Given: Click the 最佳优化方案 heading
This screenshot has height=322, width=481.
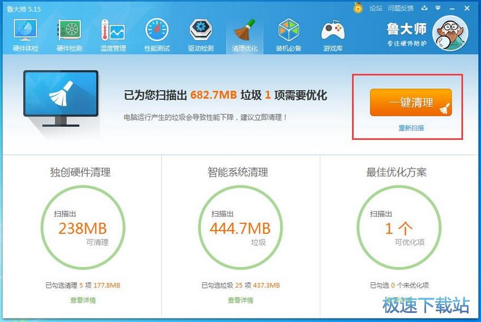Looking at the screenshot, I should coord(396,172).
